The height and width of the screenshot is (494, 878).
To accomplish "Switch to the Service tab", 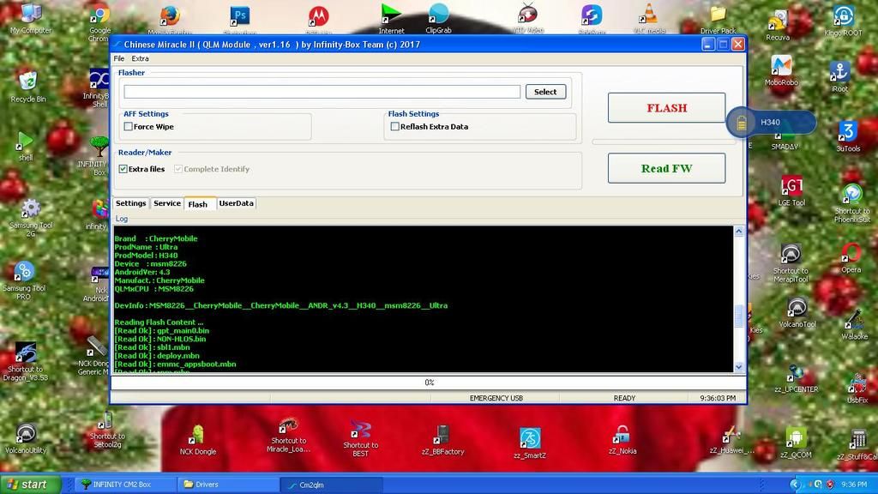I will click(x=167, y=203).
